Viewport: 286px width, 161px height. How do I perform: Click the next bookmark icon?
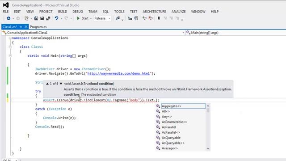[171, 18]
